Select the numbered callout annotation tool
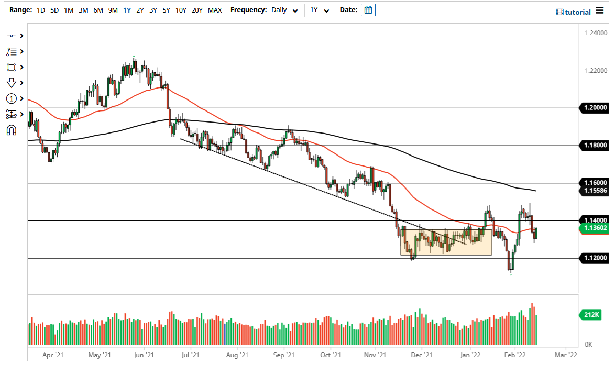Viewport: 615px width, 365px height. pos(12,98)
